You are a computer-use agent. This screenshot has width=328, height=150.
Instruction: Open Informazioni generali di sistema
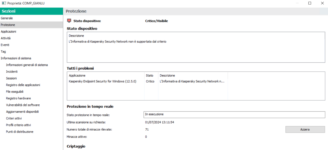point(27,65)
